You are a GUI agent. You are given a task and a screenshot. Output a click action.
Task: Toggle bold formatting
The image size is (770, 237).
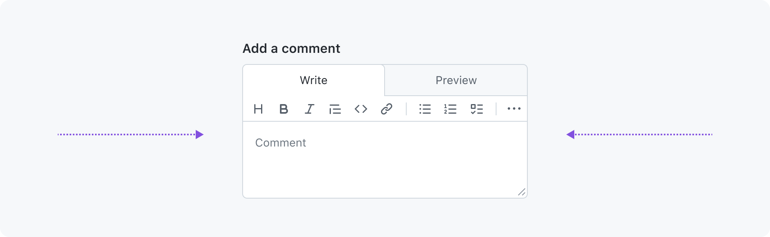284,109
